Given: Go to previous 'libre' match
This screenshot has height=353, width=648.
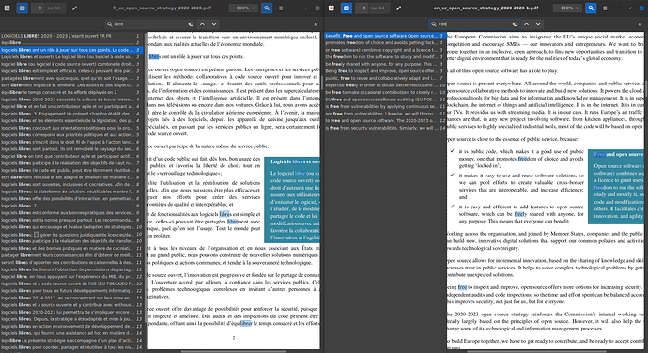Looking at the screenshot, I should click(202, 24).
